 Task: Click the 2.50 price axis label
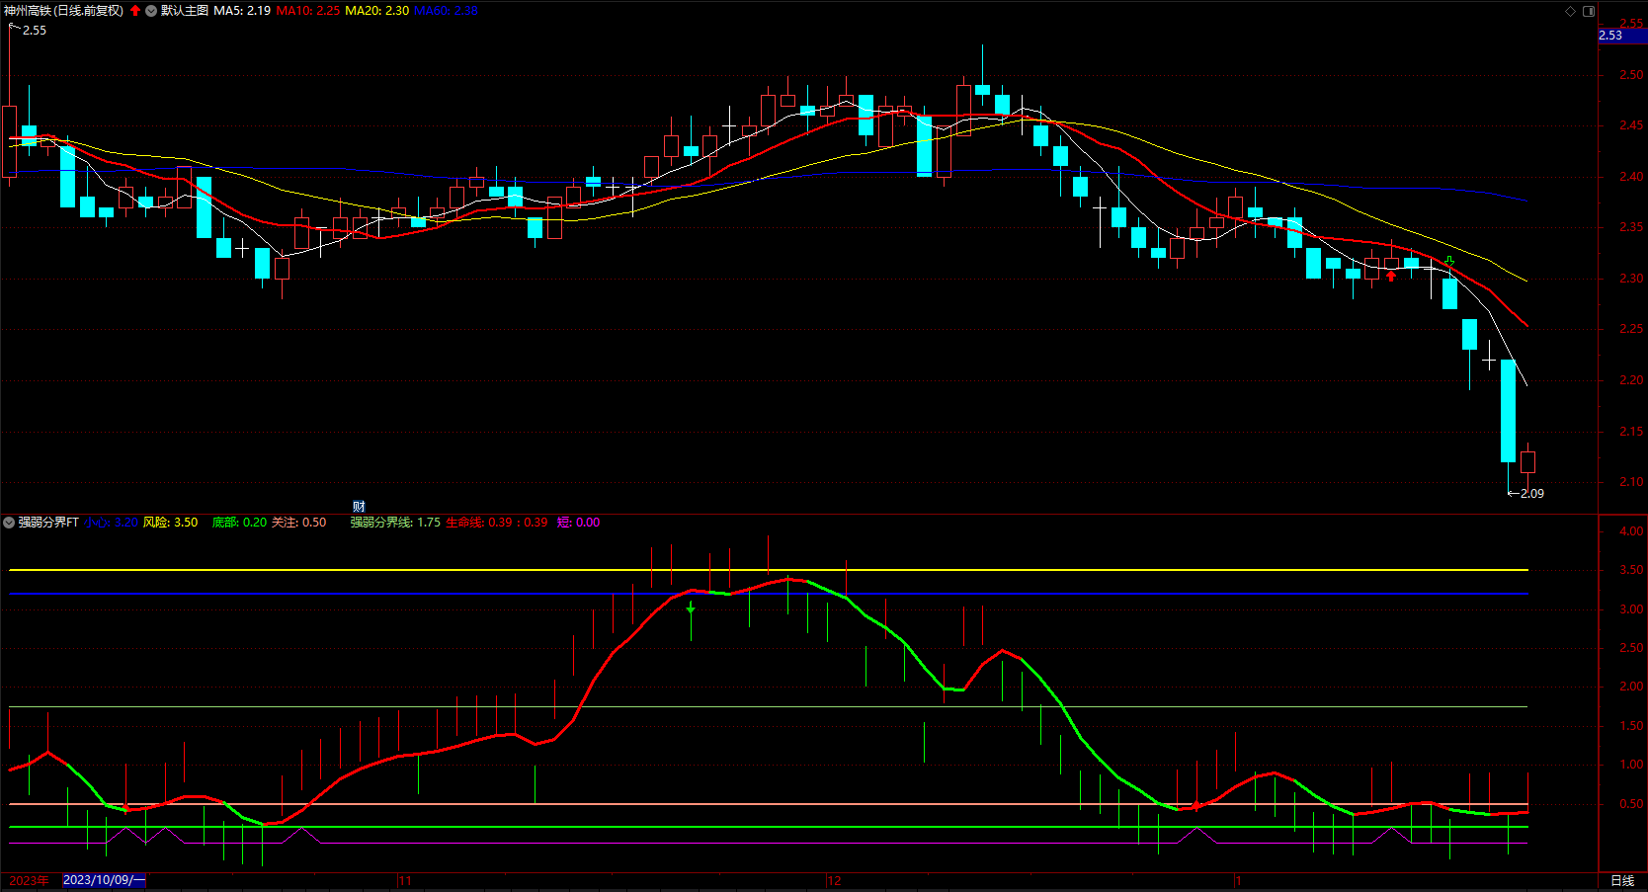coord(1631,75)
